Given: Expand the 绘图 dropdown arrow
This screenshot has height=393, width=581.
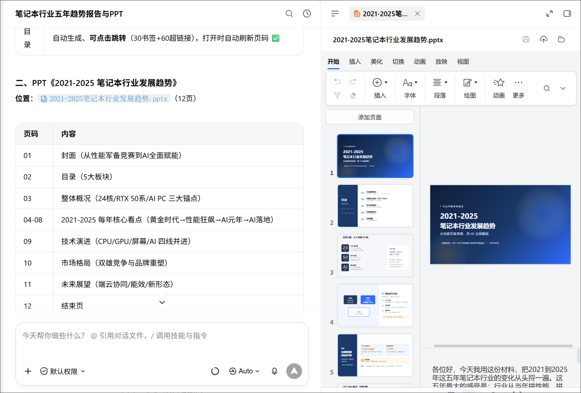Looking at the screenshot, I should coord(476,83).
